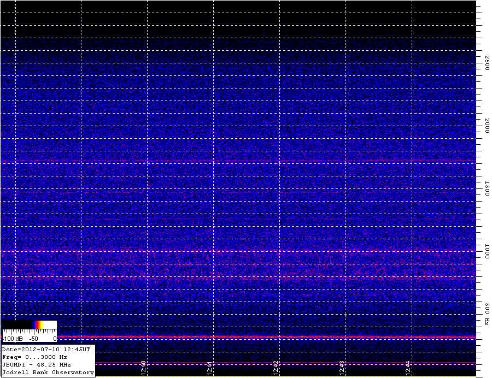Click the 2500 frequency axis label
The image size is (492, 378).
(x=486, y=63)
